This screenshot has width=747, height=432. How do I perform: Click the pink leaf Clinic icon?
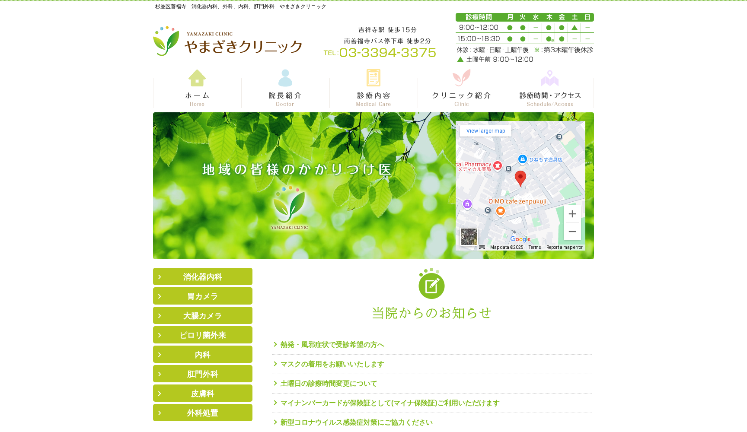pos(461,78)
